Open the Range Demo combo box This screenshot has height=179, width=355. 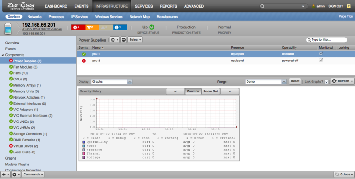tap(266, 82)
